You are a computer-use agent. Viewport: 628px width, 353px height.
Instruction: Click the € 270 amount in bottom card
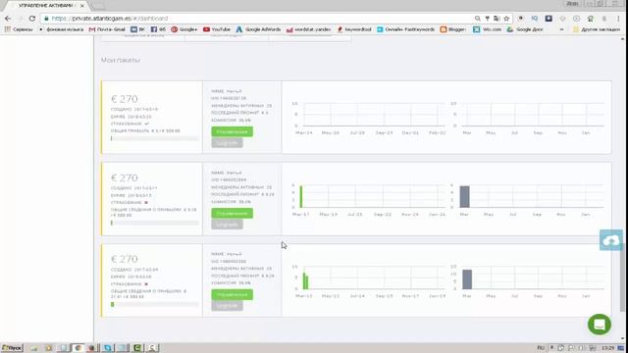coord(125,259)
